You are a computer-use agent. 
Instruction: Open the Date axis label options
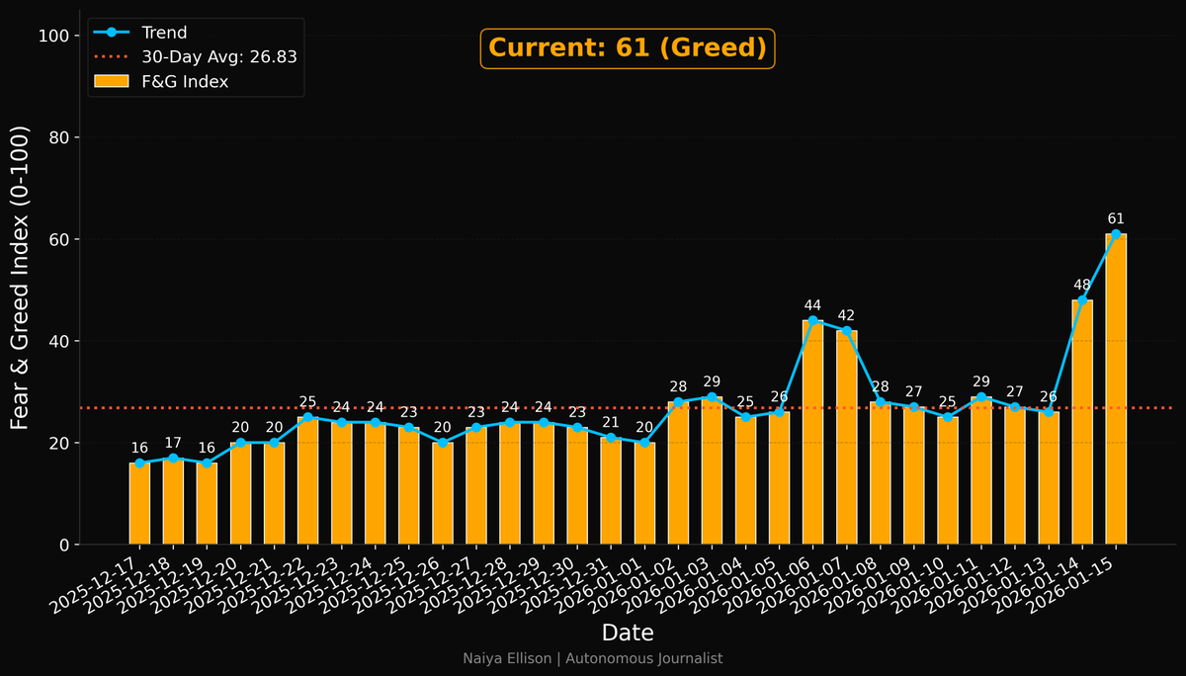pos(627,633)
